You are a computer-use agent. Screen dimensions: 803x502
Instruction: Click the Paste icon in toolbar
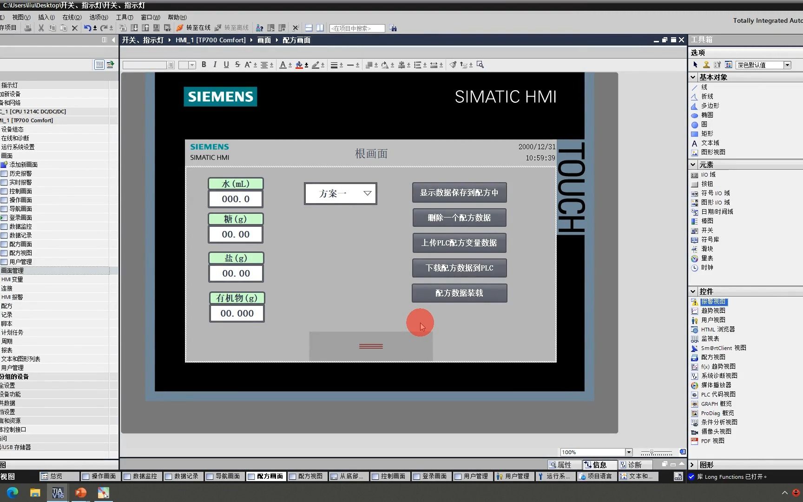coord(63,28)
